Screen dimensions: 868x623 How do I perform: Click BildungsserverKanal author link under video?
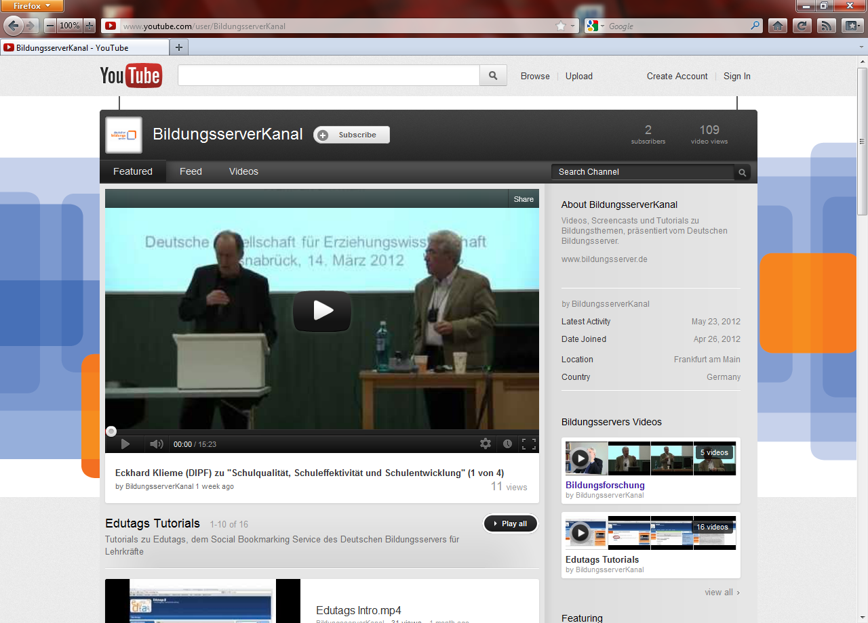159,486
